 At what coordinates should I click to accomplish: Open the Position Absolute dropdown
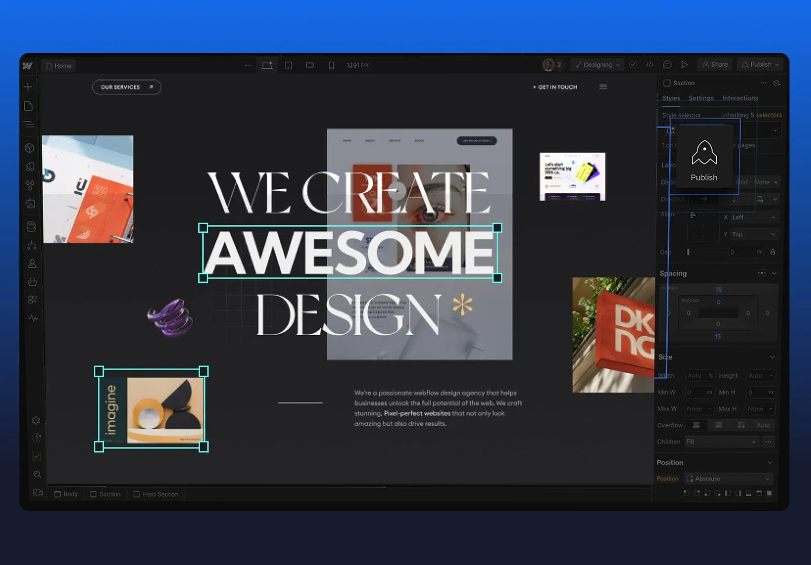click(728, 478)
